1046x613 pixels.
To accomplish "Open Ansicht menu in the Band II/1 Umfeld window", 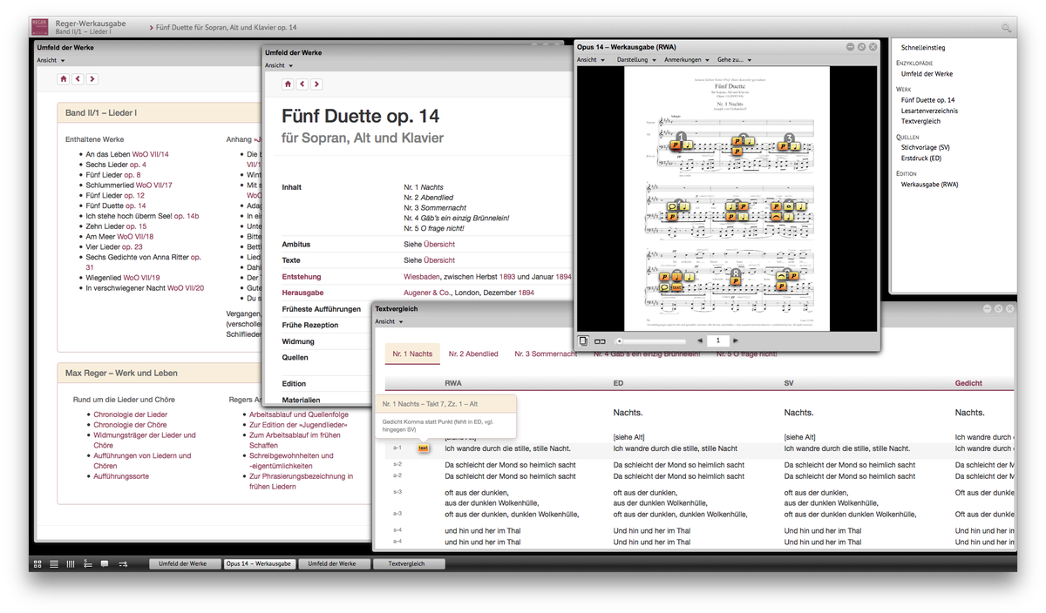I will tap(51, 60).
